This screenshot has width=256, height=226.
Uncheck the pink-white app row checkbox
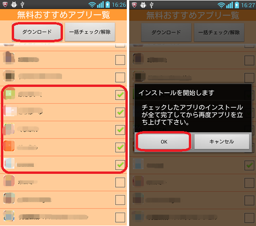[x=120, y=112]
